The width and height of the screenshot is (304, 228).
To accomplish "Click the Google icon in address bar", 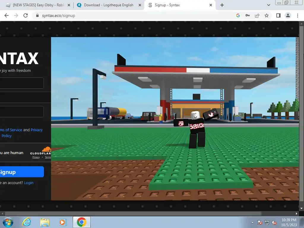I will 238,15.
